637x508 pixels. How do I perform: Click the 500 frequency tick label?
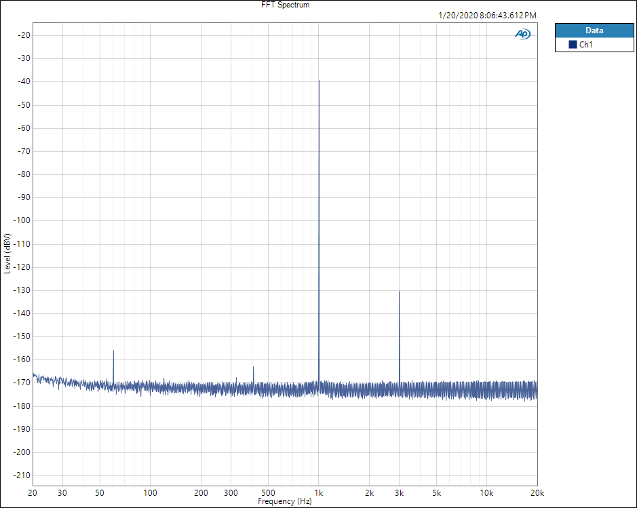coord(268,493)
